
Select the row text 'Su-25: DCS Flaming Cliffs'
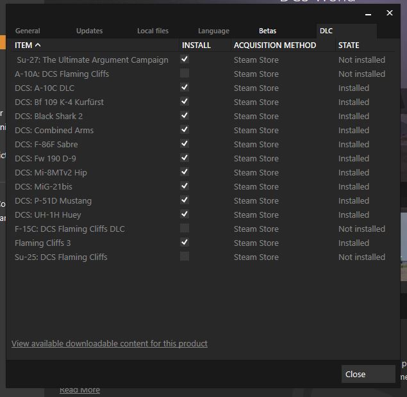(x=61, y=257)
